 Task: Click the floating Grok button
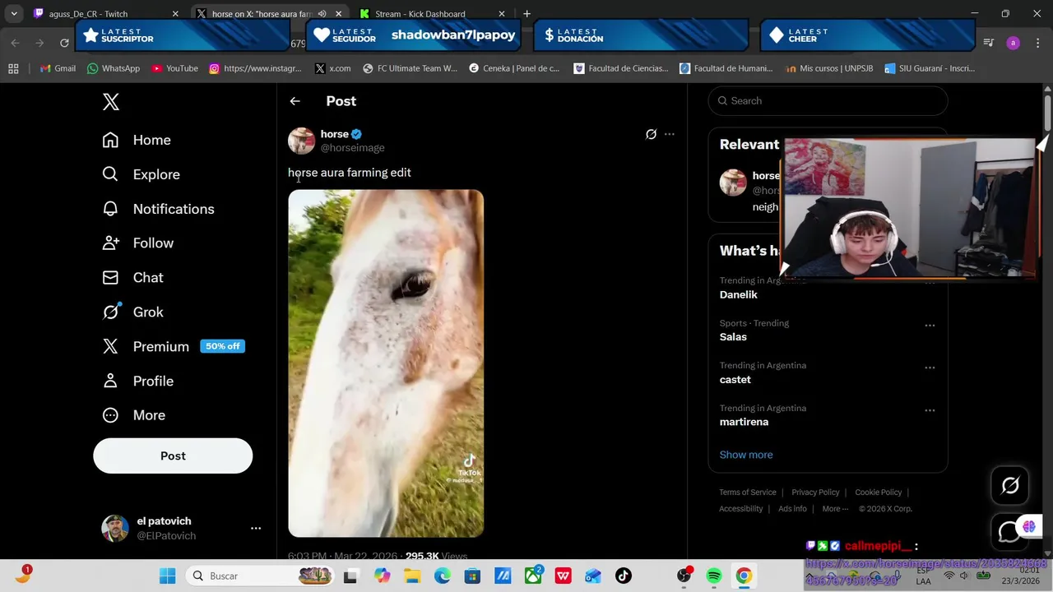tap(1010, 486)
